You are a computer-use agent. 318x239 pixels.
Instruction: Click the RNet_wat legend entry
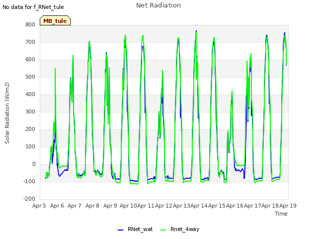(x=135, y=229)
